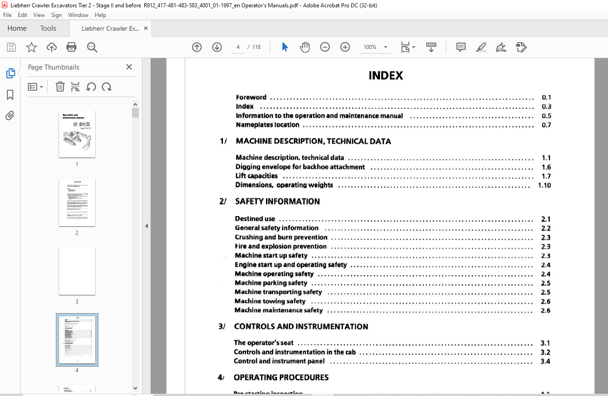The width and height of the screenshot is (608, 396).
Task: Select the Highlight text pen tool
Action: click(481, 47)
